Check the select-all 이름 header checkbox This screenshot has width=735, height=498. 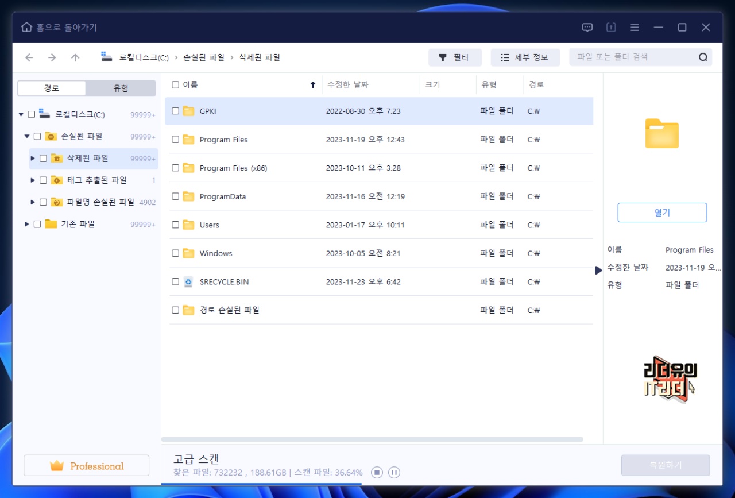(176, 85)
